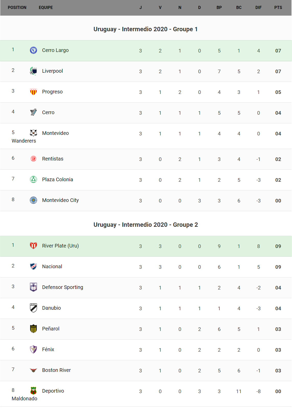Click the DIF column header

click(x=258, y=8)
